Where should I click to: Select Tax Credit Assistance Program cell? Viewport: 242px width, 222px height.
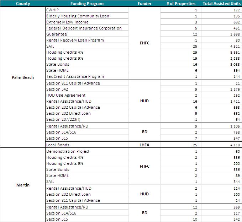tap(87, 76)
